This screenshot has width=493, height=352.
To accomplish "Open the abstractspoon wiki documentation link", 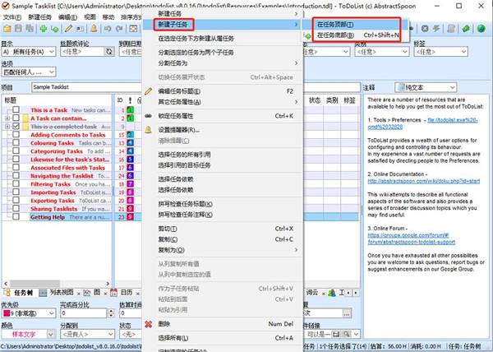I will point(424,181).
